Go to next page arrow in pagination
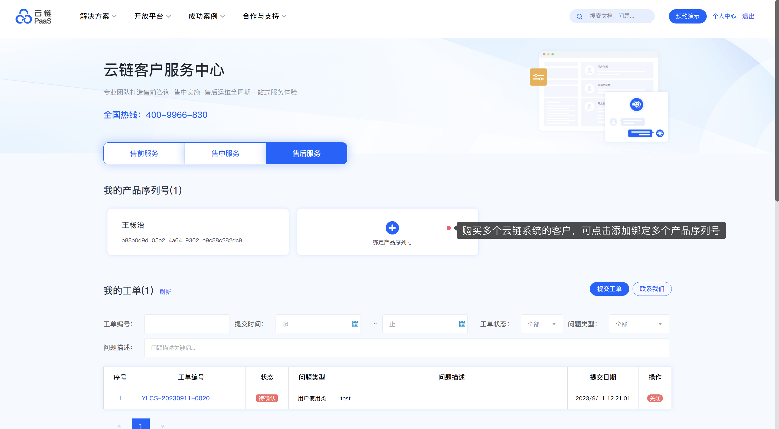Image resolution: width=779 pixels, height=429 pixels. [162, 426]
